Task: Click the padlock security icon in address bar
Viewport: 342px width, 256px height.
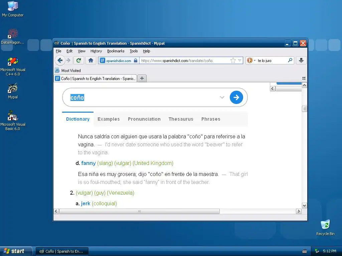Action: 136,60
